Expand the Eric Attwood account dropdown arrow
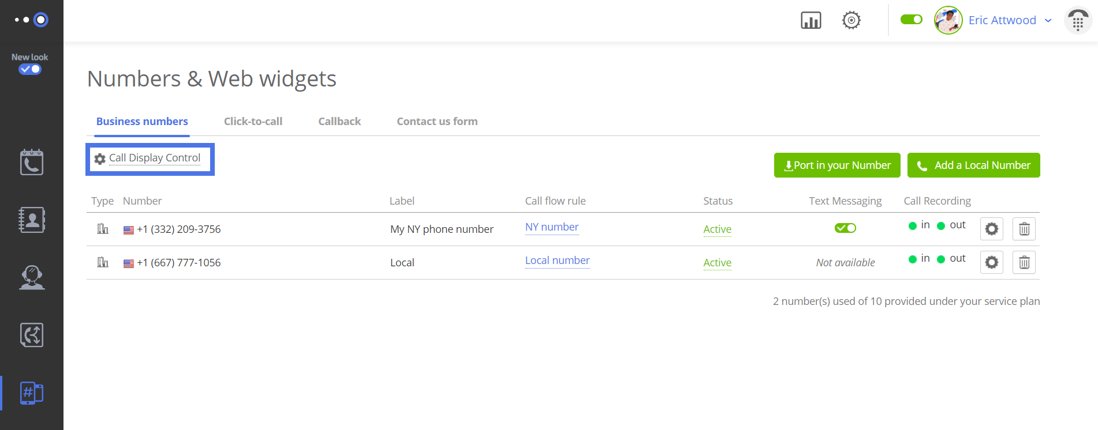This screenshot has width=1098, height=430. tap(1048, 21)
